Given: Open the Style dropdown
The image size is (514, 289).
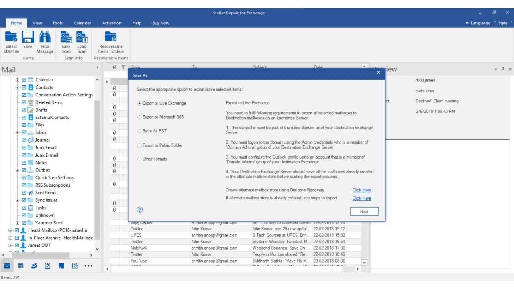Looking at the screenshot, I should tap(504, 23).
